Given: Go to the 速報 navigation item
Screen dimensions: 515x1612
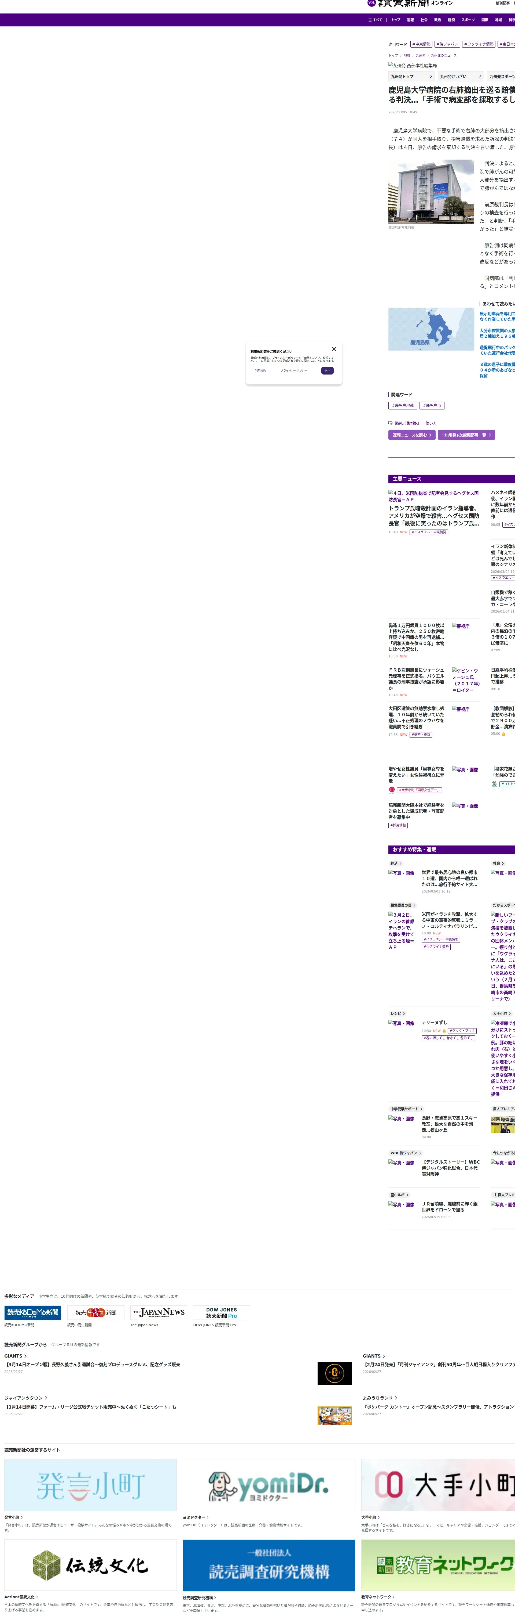Looking at the screenshot, I should tap(410, 20).
